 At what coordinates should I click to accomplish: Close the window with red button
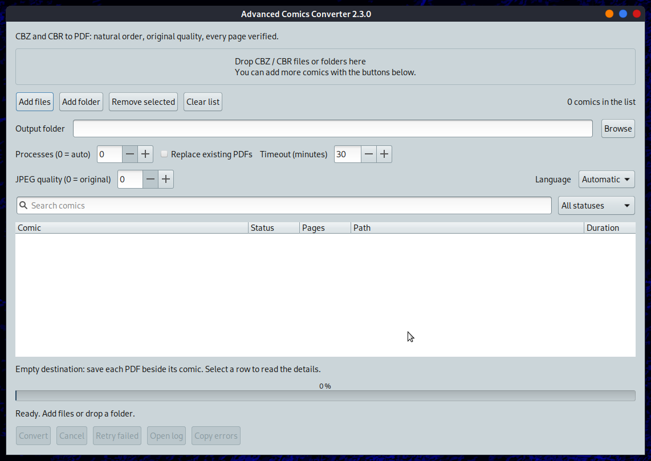coord(637,14)
